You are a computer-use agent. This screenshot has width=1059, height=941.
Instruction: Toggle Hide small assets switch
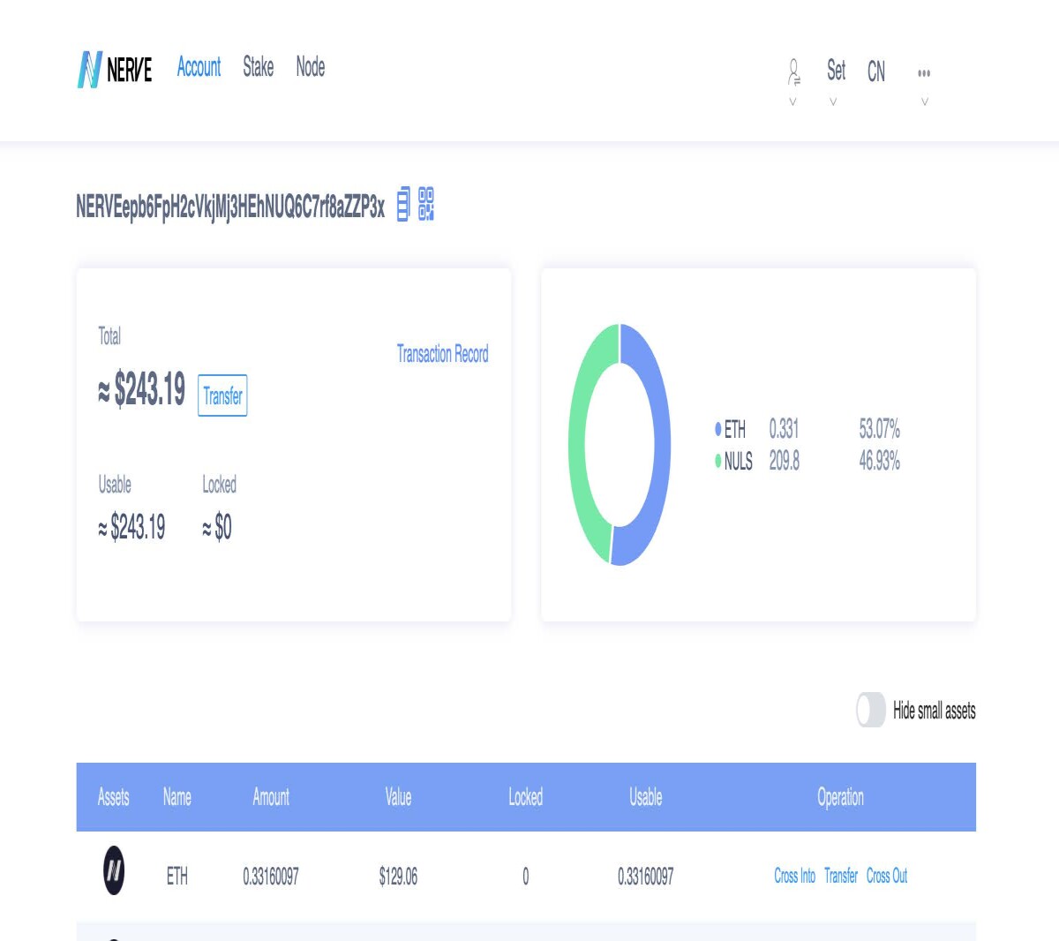click(871, 710)
